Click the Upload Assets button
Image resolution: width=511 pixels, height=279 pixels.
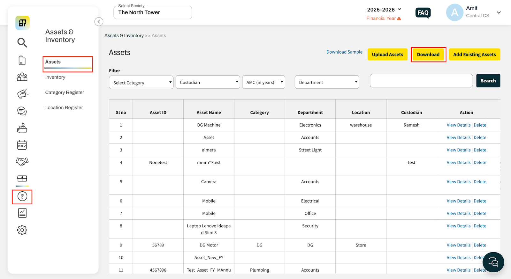point(387,55)
